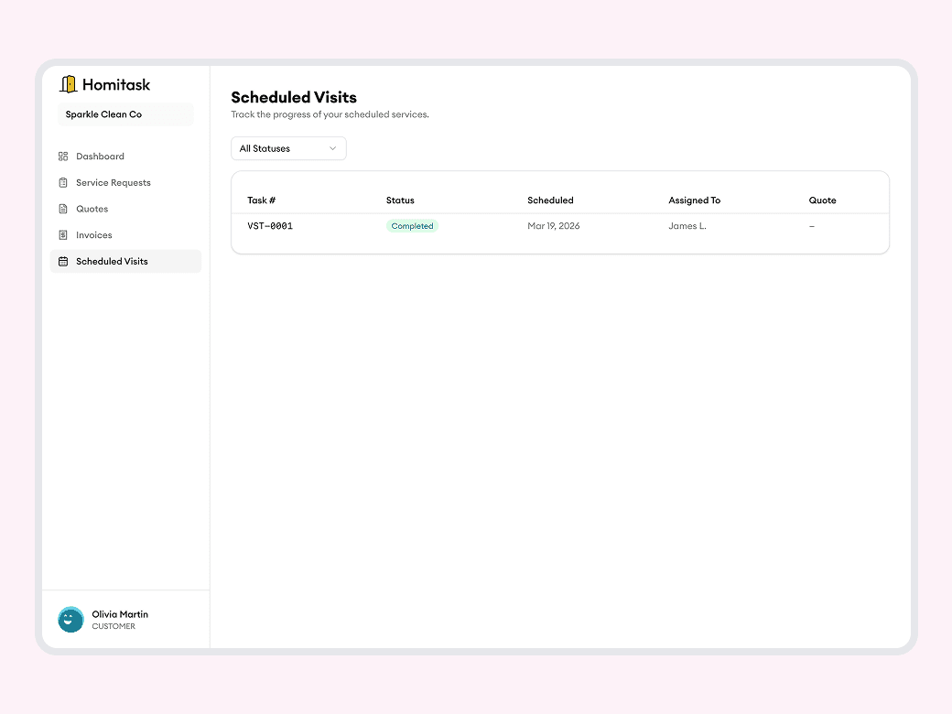Toggle the Completed status badge

[412, 225]
